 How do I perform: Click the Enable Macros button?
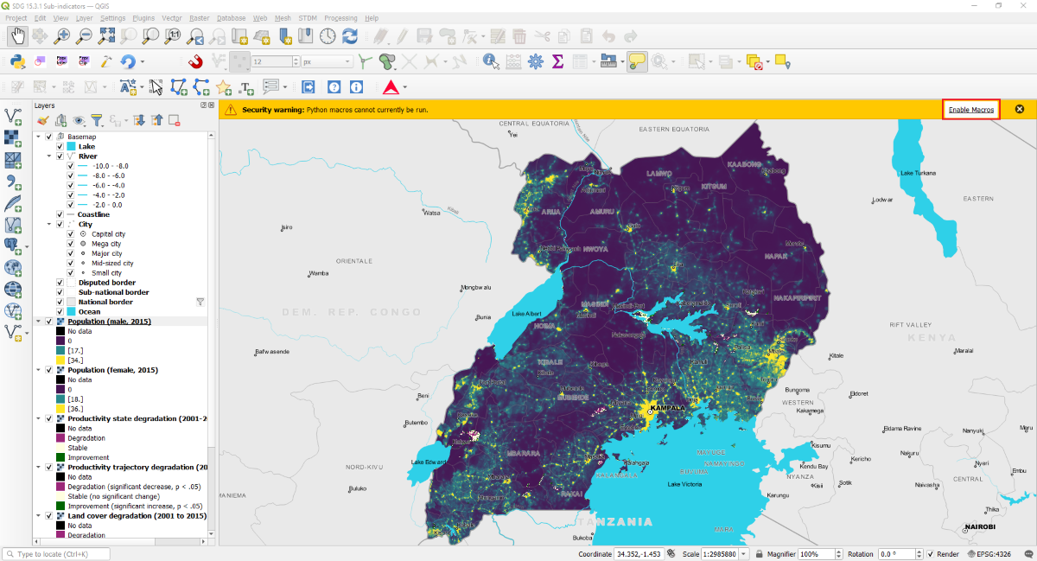tap(971, 110)
